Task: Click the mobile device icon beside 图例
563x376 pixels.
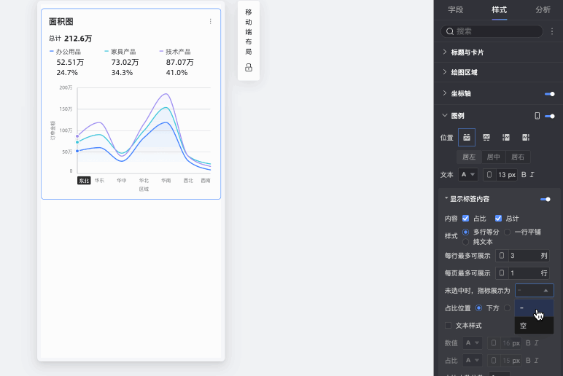Action: point(537,116)
